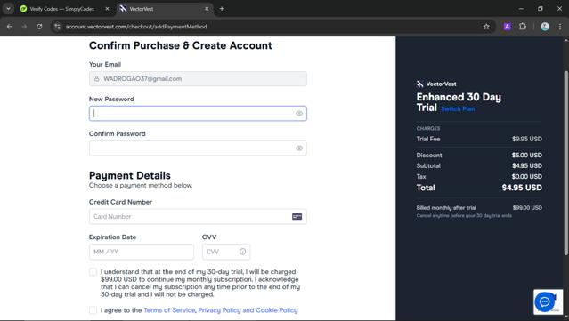This screenshot has width=569, height=321.
Task: Check the agree to Terms of Service box
Action: pos(93,310)
